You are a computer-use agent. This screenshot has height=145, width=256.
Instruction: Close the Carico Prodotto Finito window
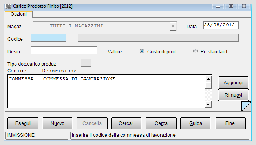tap(244, 7)
